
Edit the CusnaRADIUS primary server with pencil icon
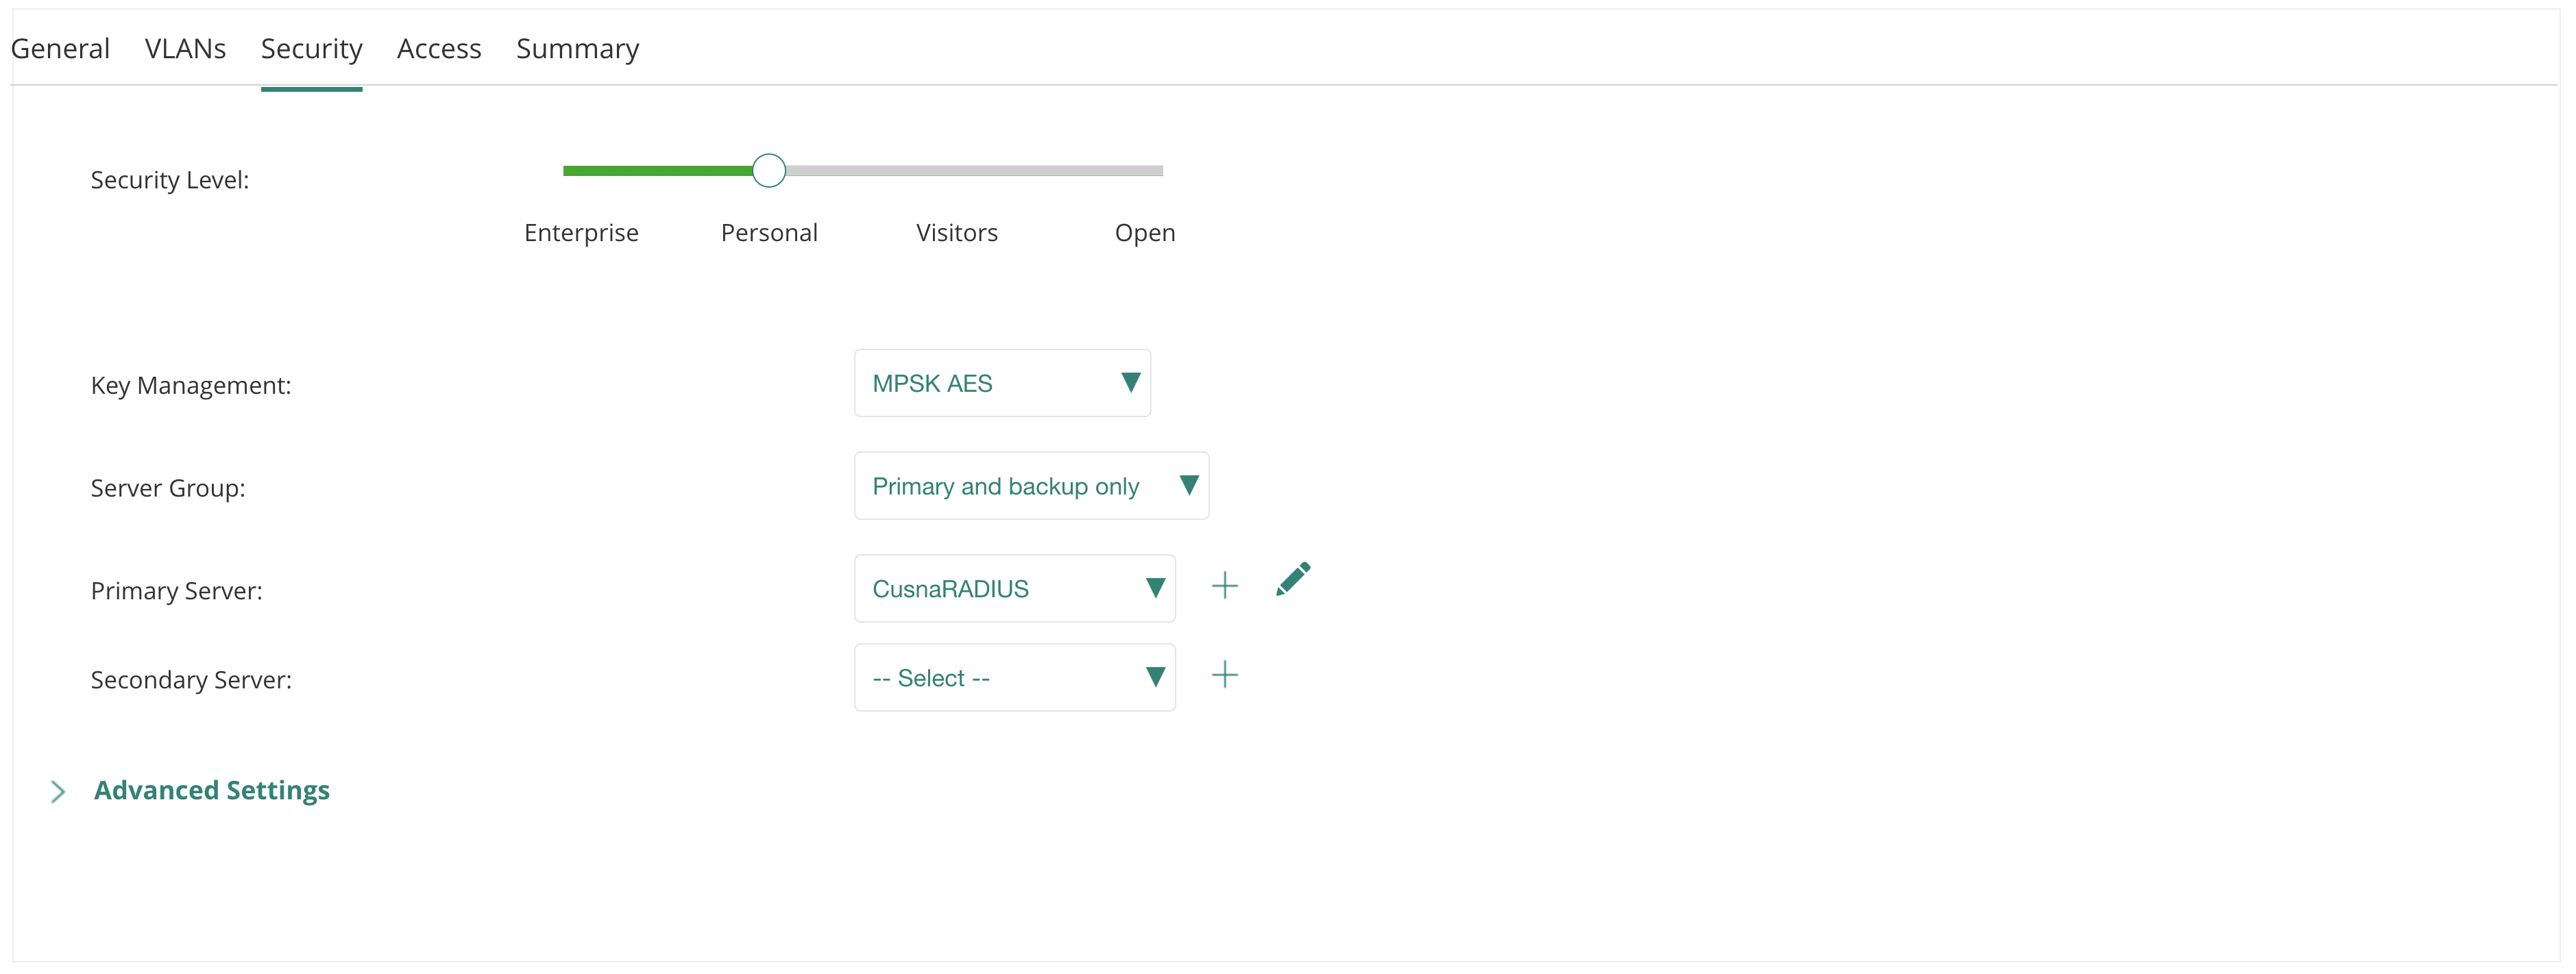coord(1293,579)
